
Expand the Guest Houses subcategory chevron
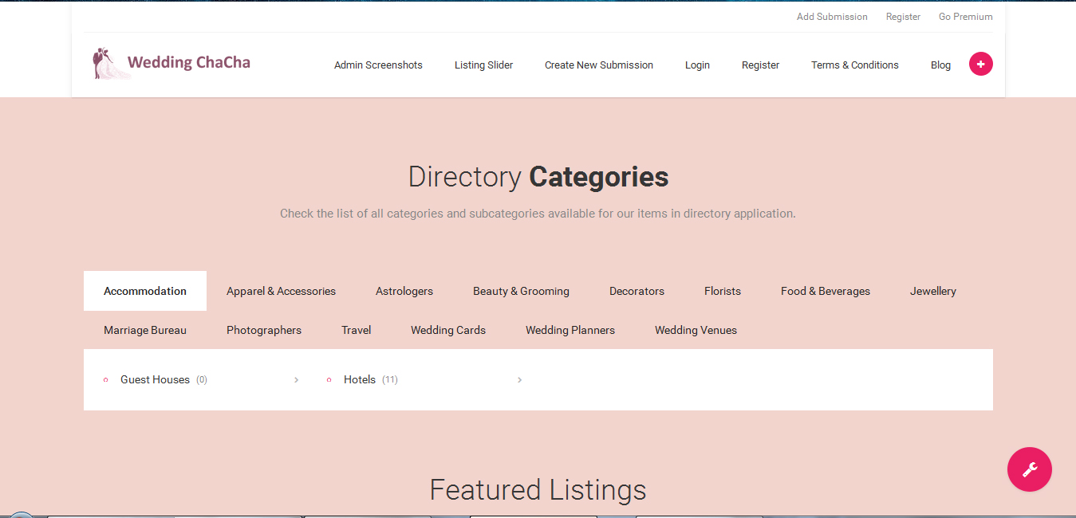296,380
